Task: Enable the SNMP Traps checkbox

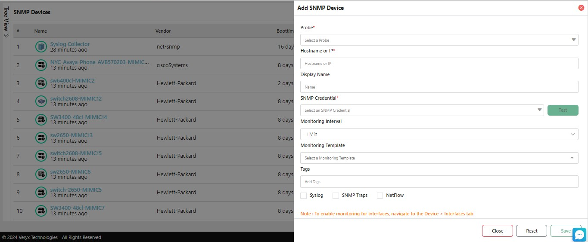Action: coord(336,196)
